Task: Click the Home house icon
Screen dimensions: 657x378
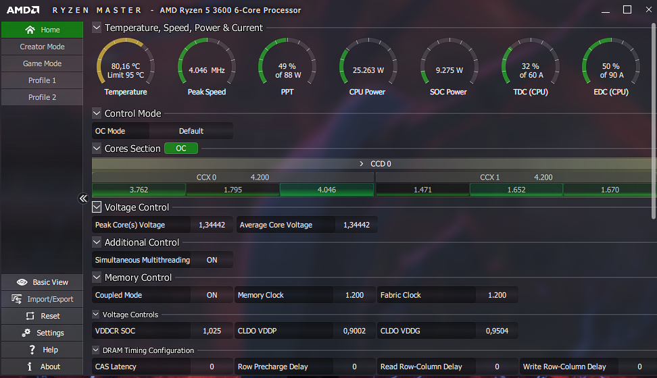Action: click(x=30, y=30)
